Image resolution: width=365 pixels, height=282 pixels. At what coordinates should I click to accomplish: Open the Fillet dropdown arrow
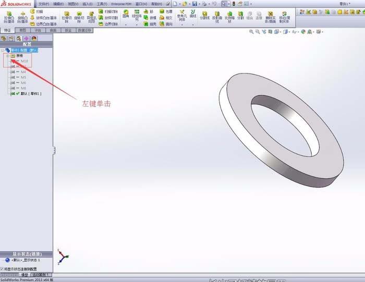click(x=126, y=24)
